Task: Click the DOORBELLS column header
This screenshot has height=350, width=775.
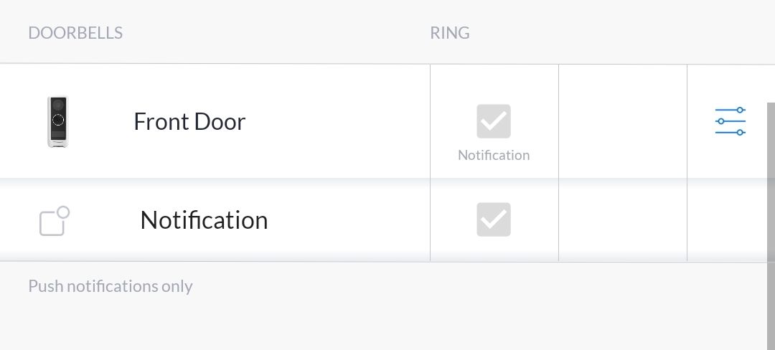Action: tap(75, 33)
